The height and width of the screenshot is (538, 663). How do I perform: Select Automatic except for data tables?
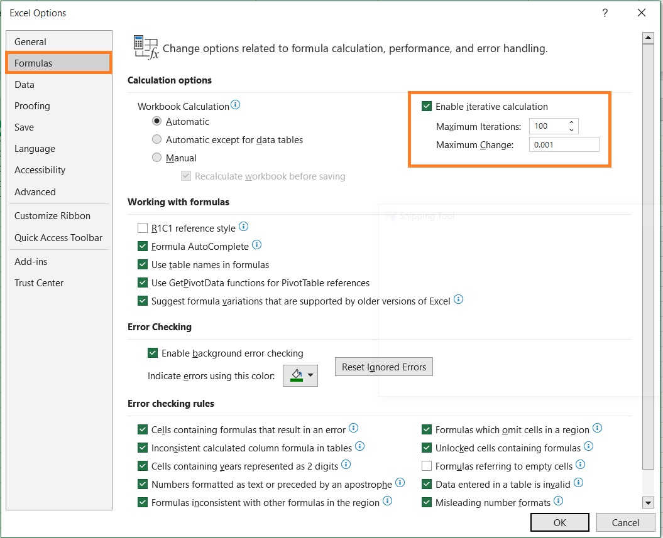(x=157, y=139)
